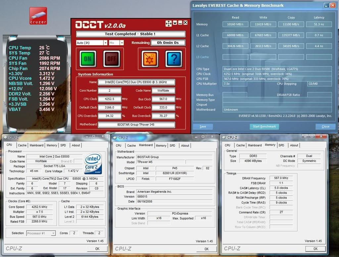Open OCCT settings via the orange gear icon
The height and width of the screenshot is (257, 339).
pyautogui.click(x=150, y=59)
